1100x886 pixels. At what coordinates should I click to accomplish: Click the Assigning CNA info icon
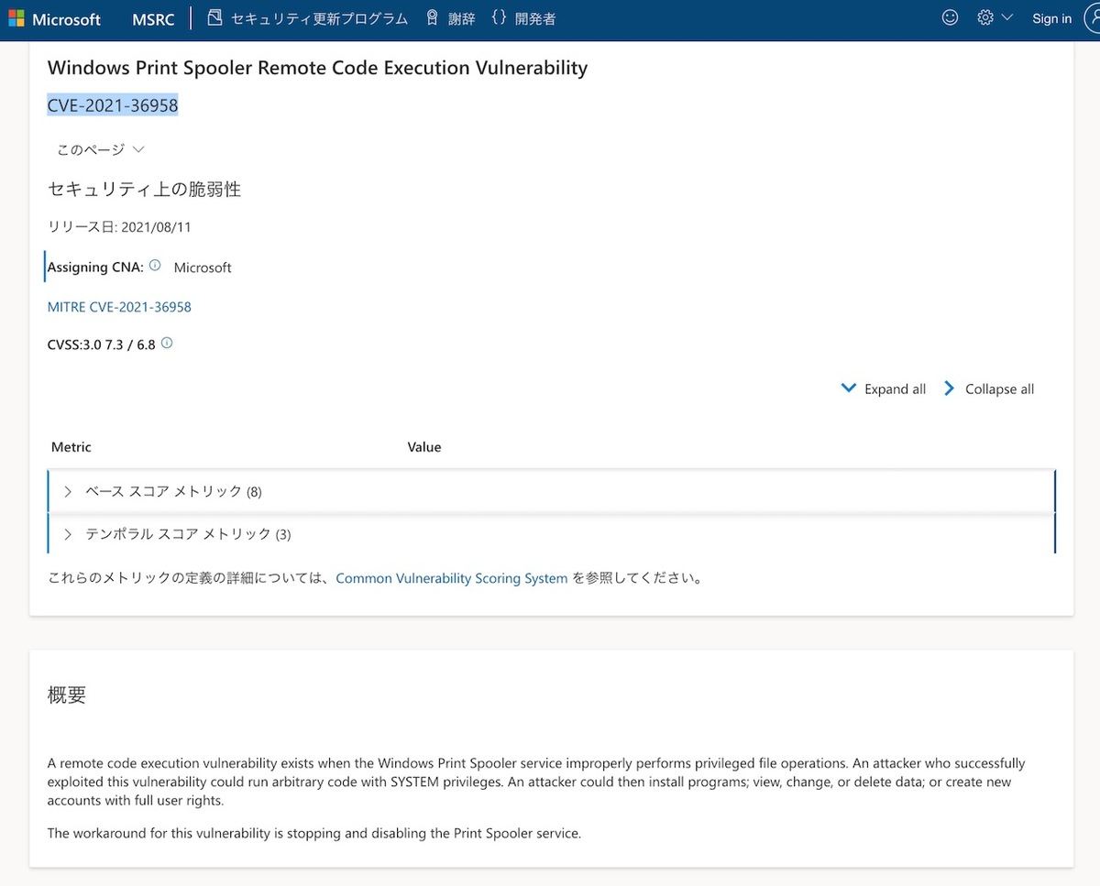point(155,266)
